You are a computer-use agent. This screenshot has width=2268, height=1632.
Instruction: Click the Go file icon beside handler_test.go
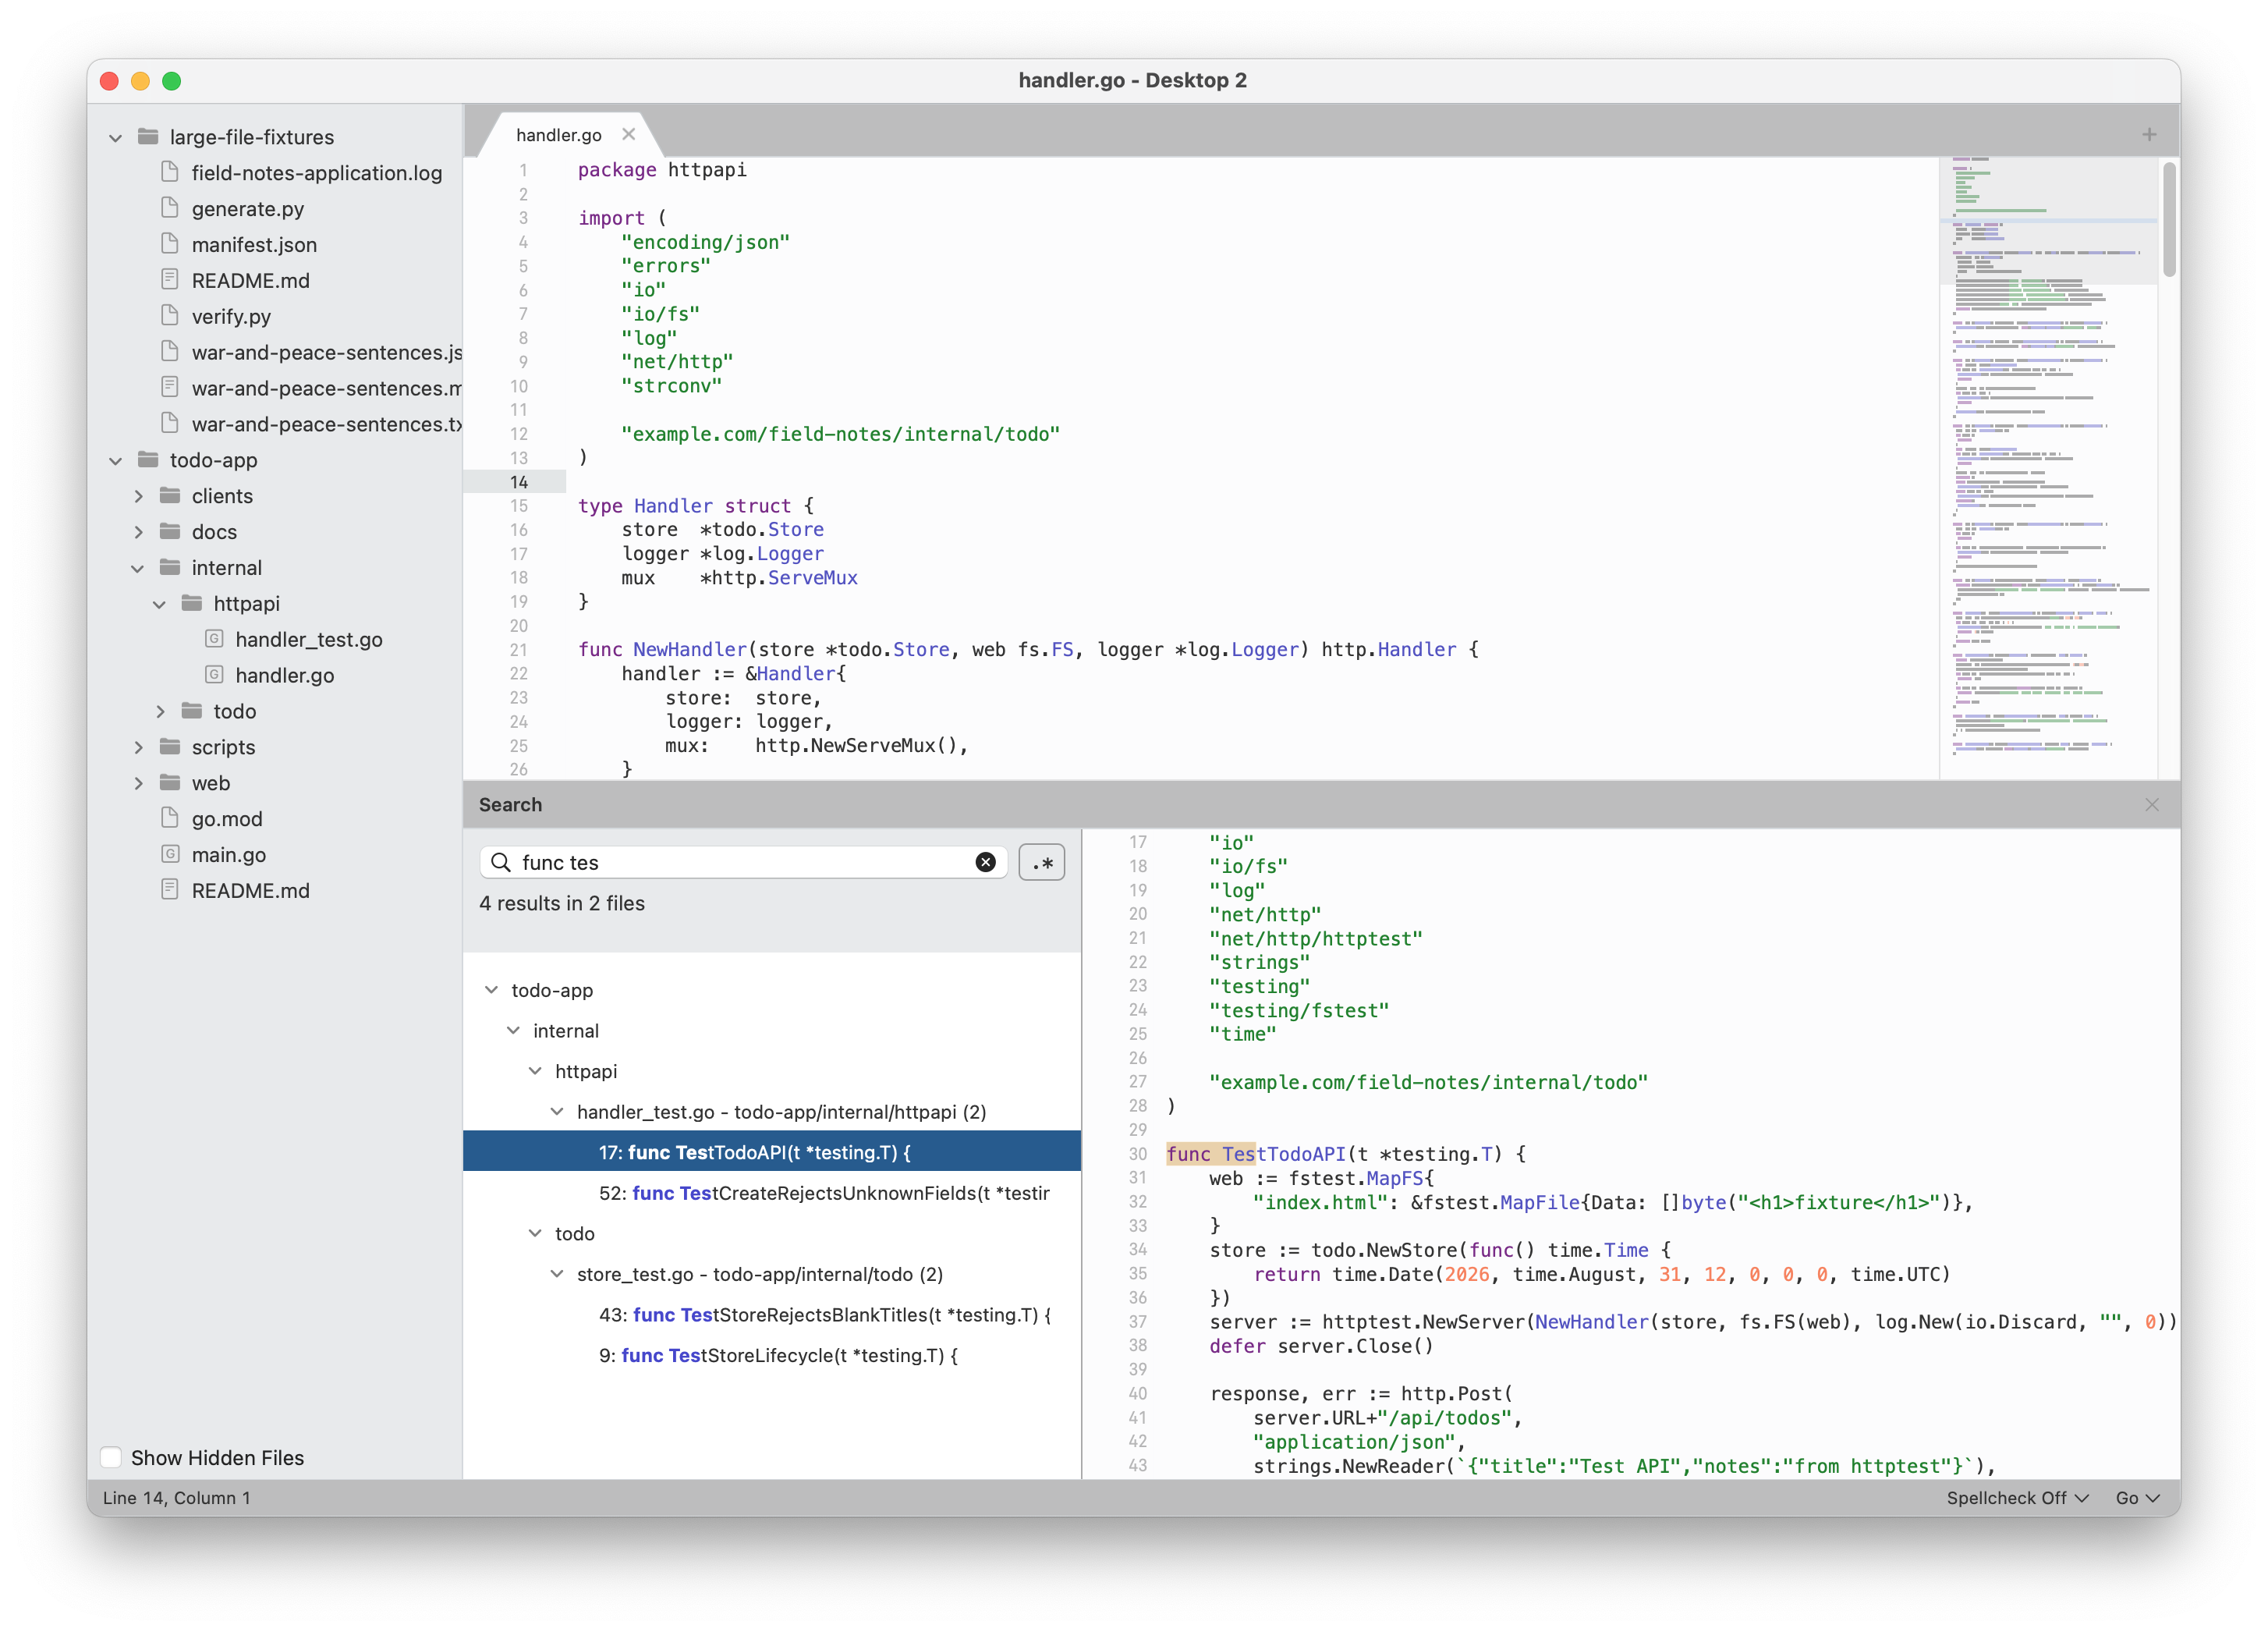click(x=214, y=639)
